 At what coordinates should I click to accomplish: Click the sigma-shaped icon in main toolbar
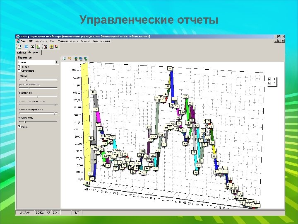pyautogui.click(x=33, y=46)
